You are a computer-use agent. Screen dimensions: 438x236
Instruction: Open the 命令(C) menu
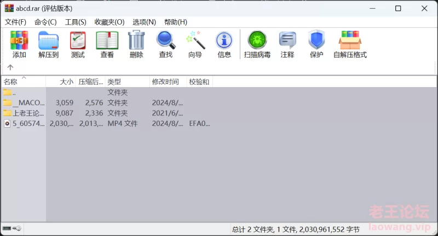pos(45,22)
